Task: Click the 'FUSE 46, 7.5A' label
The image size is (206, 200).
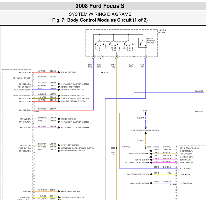Action: pos(24,148)
